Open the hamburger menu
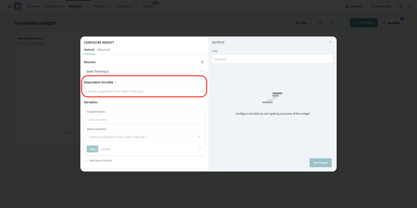 pyautogui.click(x=9, y=6)
